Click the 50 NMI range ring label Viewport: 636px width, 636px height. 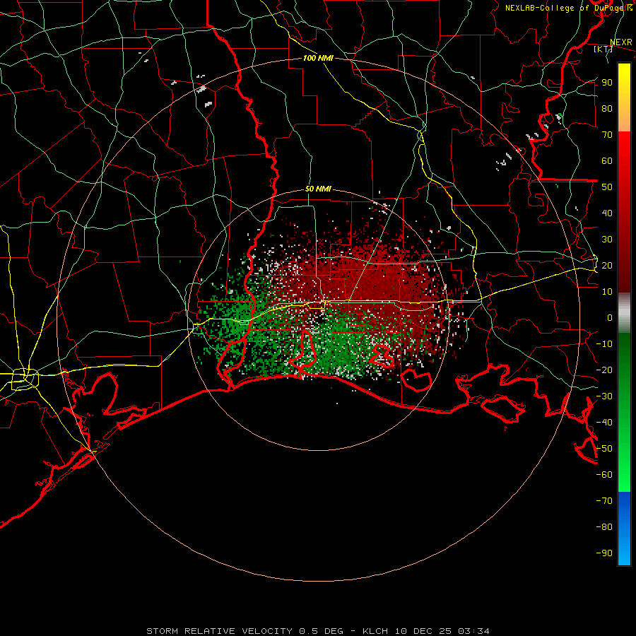pos(318,189)
